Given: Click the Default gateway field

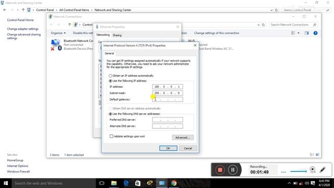Looking at the screenshot, I should [x=168, y=99].
